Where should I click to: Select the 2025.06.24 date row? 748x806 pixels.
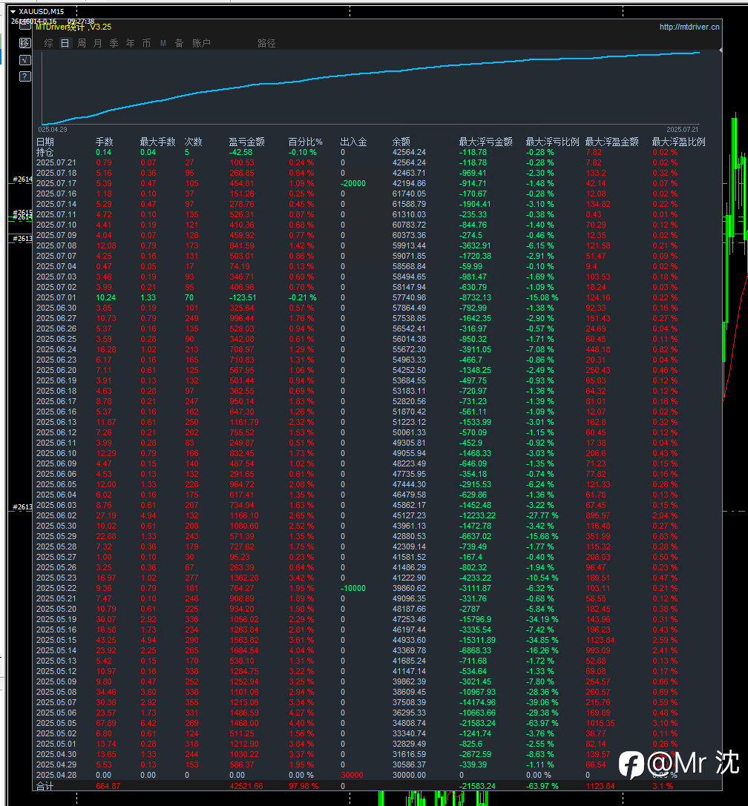coord(56,349)
